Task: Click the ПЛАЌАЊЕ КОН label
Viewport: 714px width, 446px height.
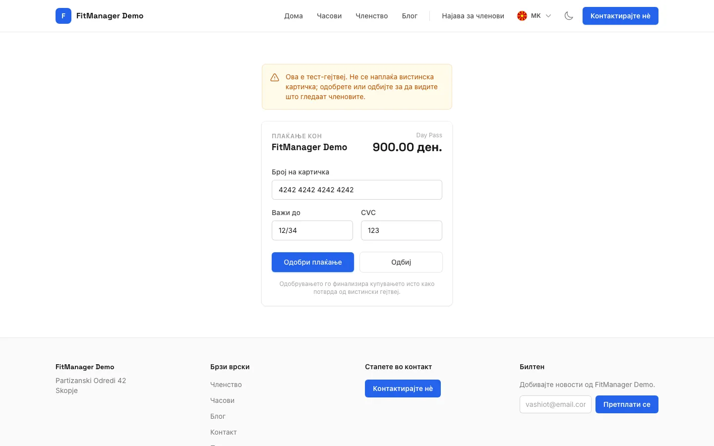Action: pyautogui.click(x=297, y=136)
